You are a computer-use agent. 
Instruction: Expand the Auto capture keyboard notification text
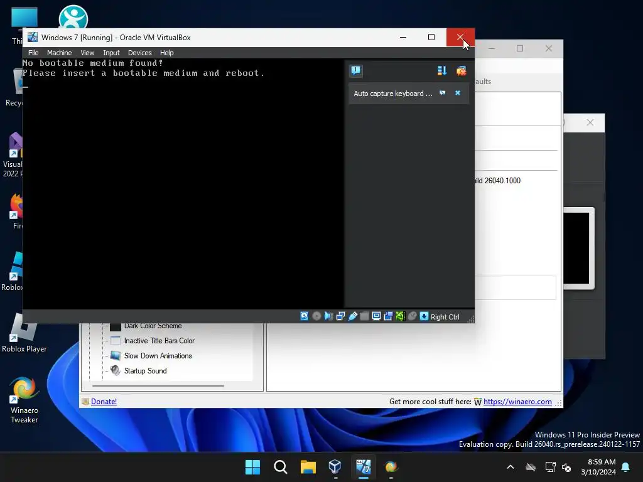pyautogui.click(x=393, y=94)
